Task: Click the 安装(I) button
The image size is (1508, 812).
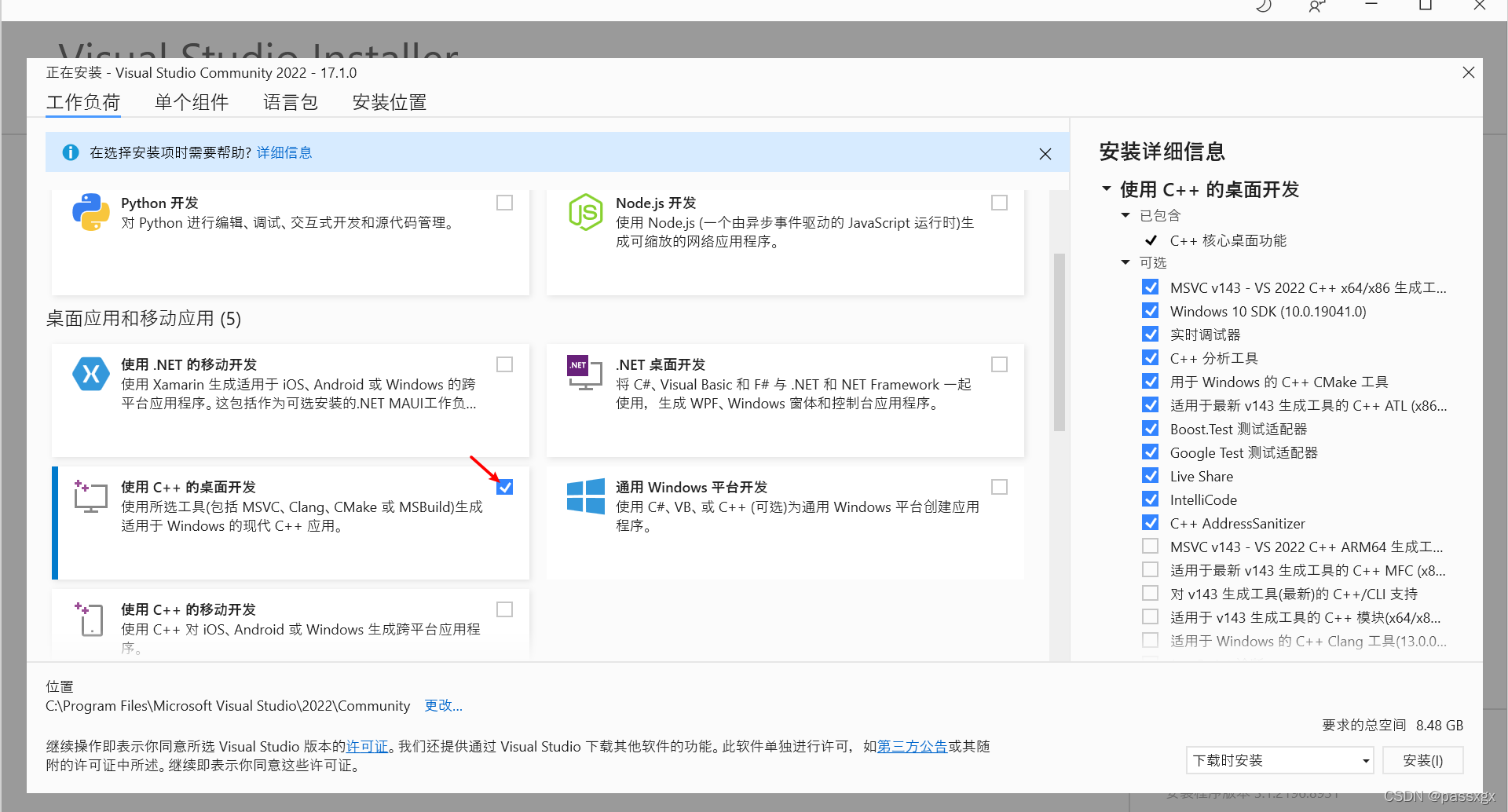Action: [1423, 760]
